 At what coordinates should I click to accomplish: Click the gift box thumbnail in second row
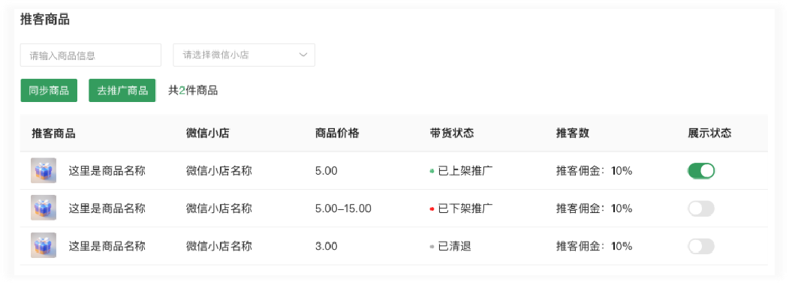pyautogui.click(x=44, y=208)
